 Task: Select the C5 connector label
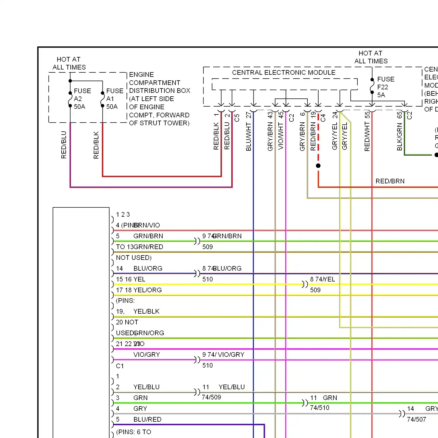coord(237,118)
